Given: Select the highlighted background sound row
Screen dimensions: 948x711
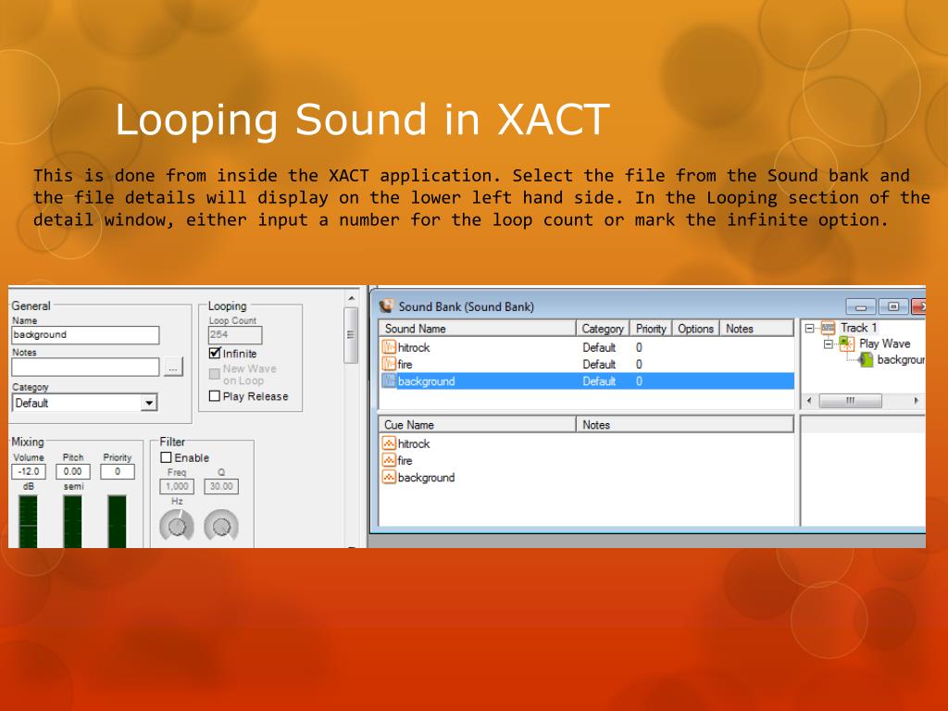Looking at the screenshot, I should coord(586,380).
